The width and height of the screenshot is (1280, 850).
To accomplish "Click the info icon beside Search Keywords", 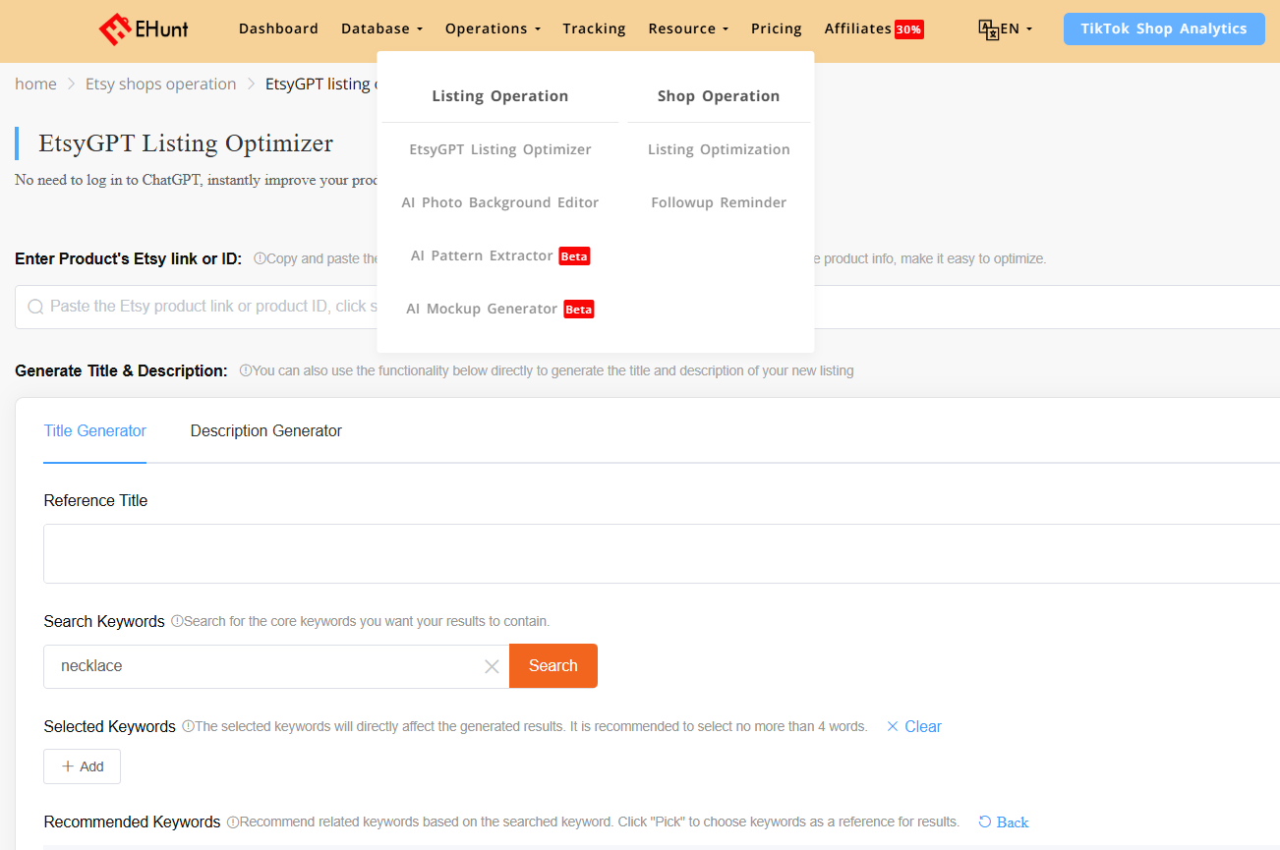I will coord(177,621).
